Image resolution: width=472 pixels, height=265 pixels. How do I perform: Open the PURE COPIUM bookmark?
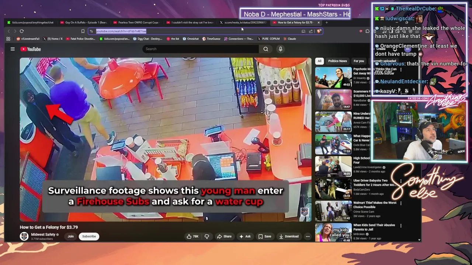[269, 39]
